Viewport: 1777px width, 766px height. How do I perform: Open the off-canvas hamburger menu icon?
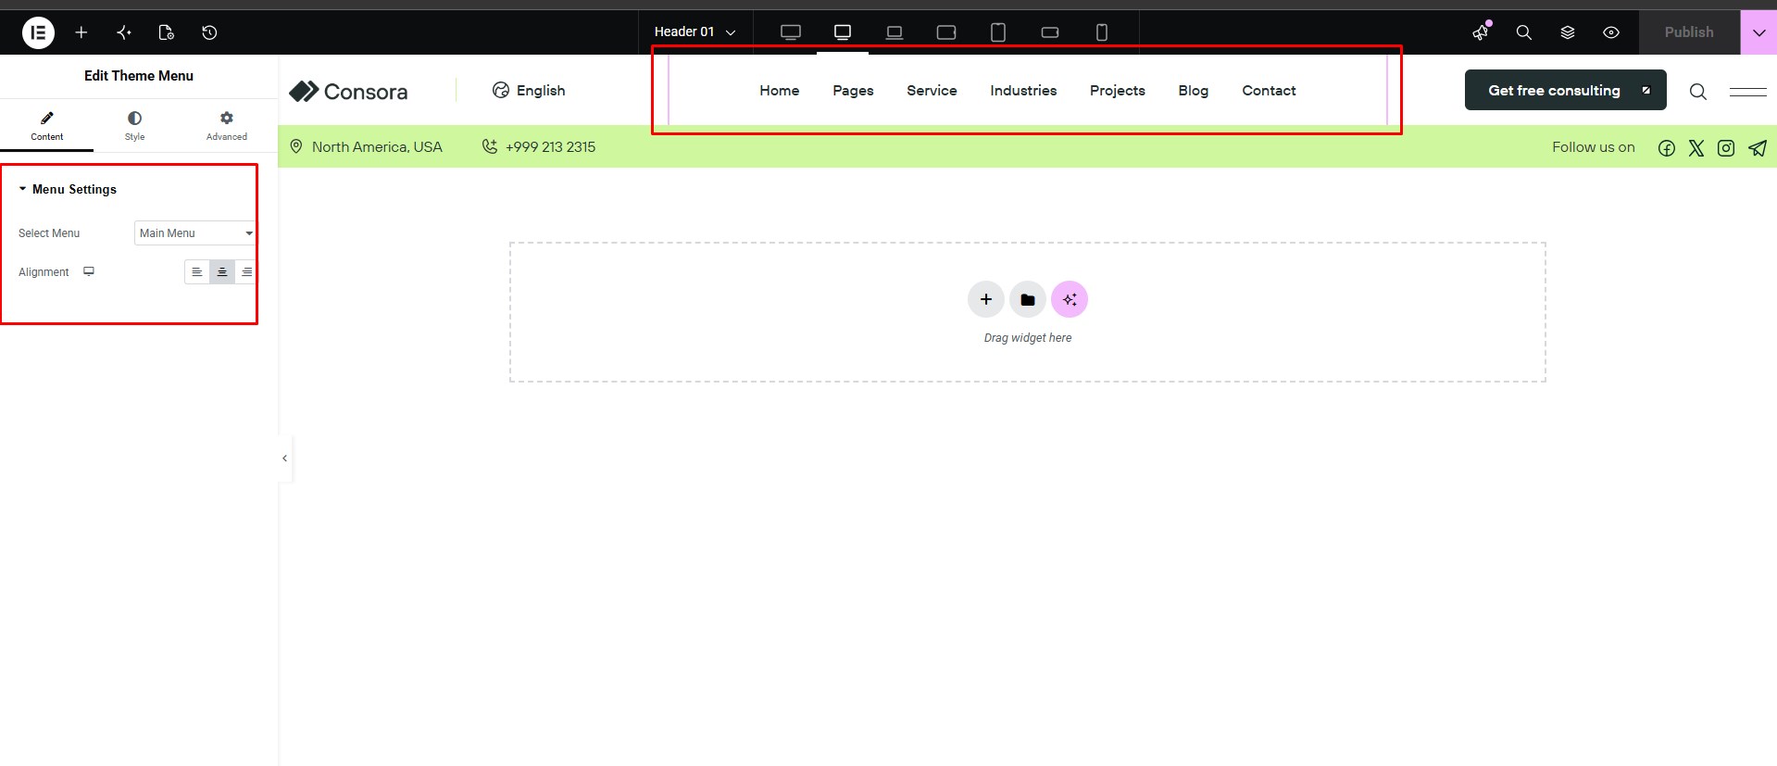point(1748,91)
